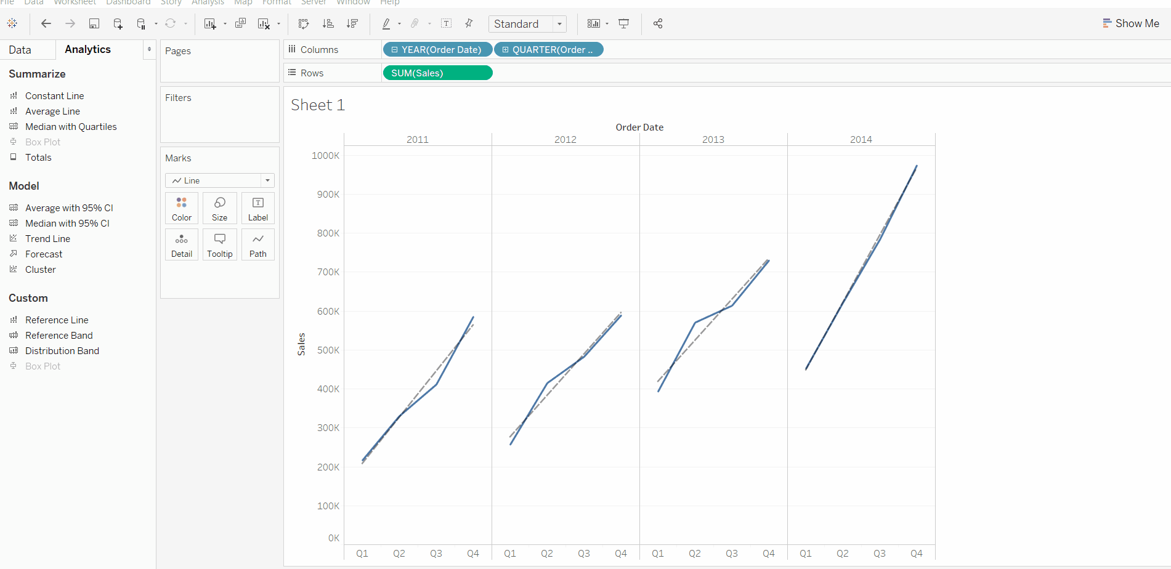Clear the sheet with the toolbar icon

(x=264, y=23)
